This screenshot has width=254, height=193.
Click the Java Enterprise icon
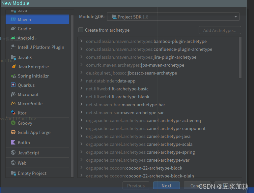click(x=14, y=67)
